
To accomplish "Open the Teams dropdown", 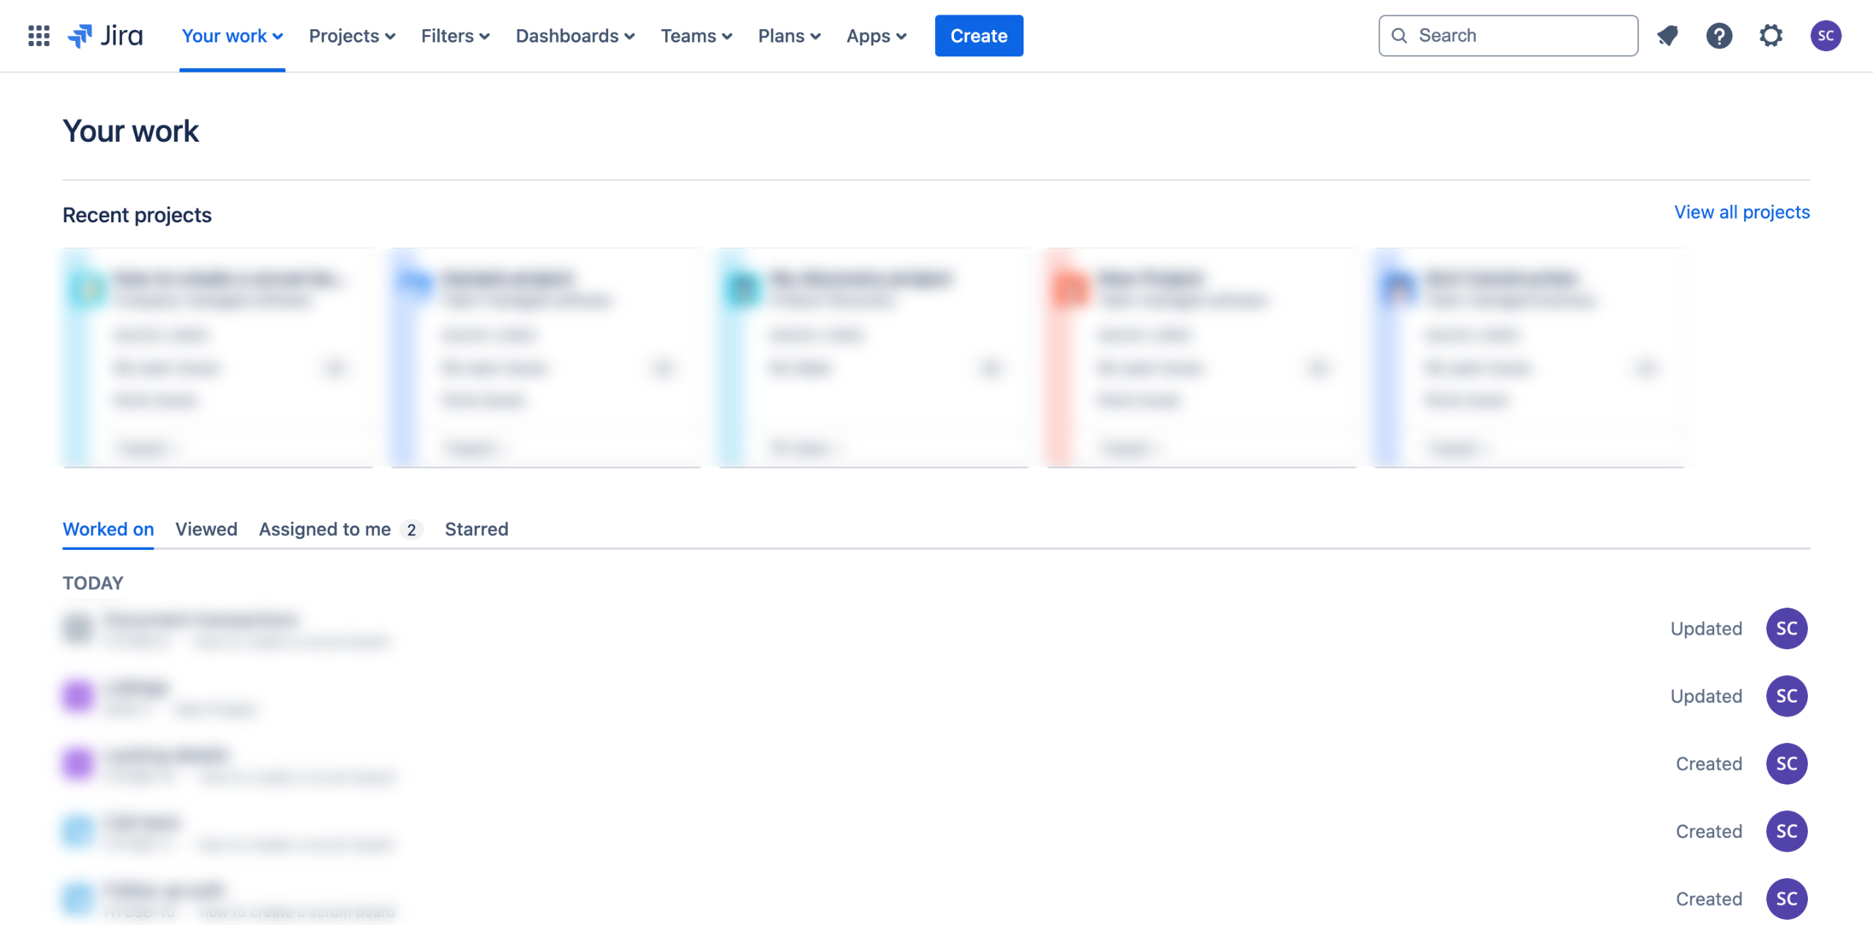I will point(696,36).
